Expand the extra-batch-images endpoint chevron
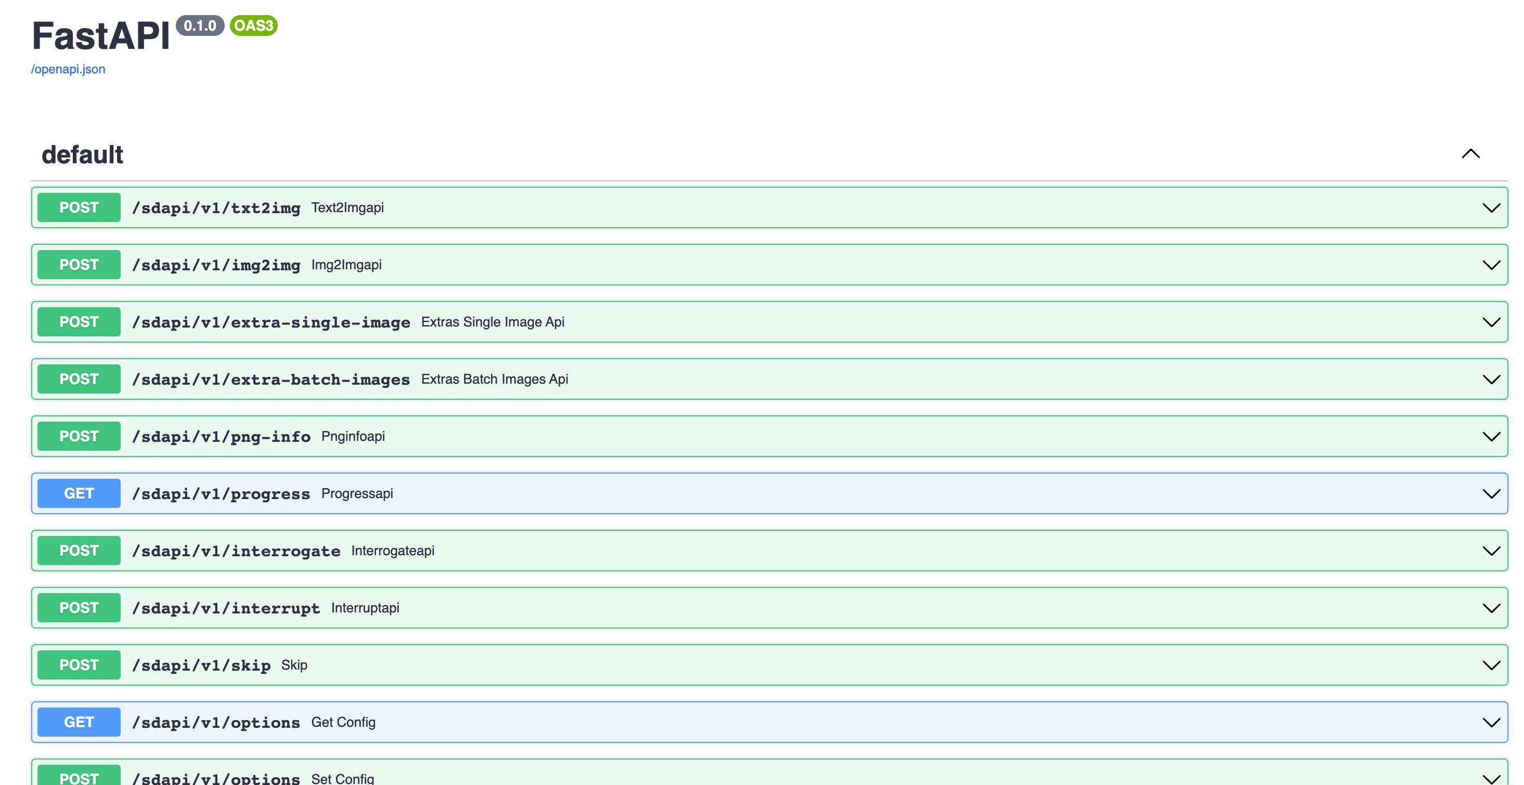Viewport: 1524px width, 785px height. [x=1491, y=380]
